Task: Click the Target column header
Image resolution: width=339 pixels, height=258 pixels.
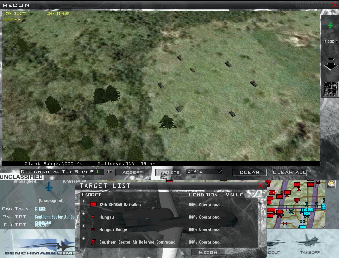Action: point(91,195)
